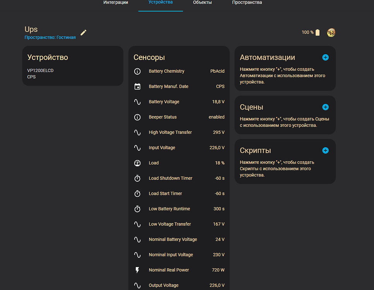Click the Load gauge icon
Viewport: 374px width, 290px height.
coord(137,163)
